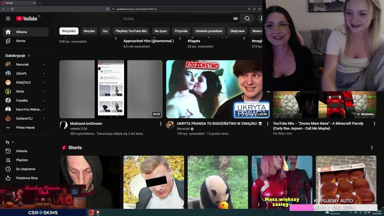Open the Masz większy zasięg Short
This screenshot has height=216, width=384.
point(282,182)
